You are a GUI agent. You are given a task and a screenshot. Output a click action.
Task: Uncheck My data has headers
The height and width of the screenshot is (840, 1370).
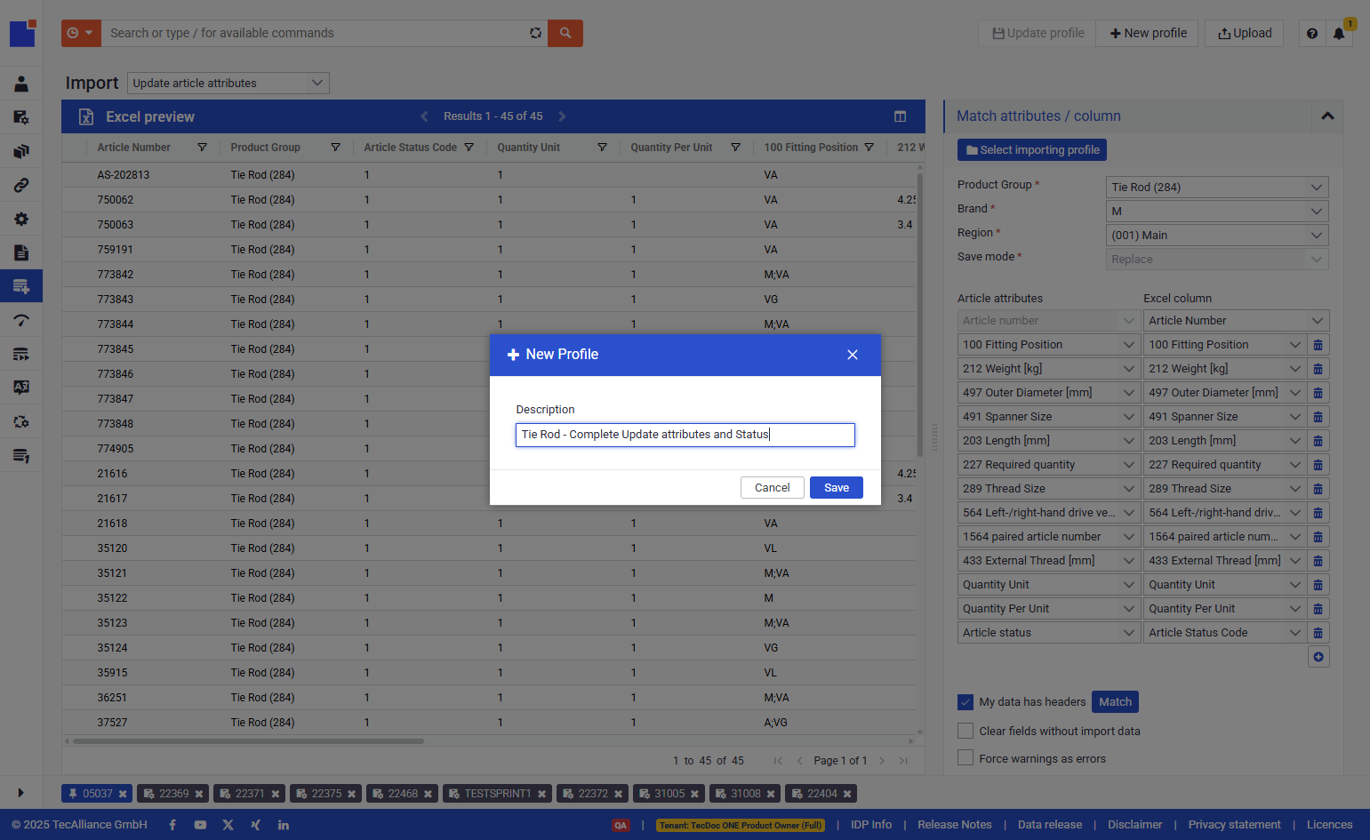pyautogui.click(x=965, y=702)
